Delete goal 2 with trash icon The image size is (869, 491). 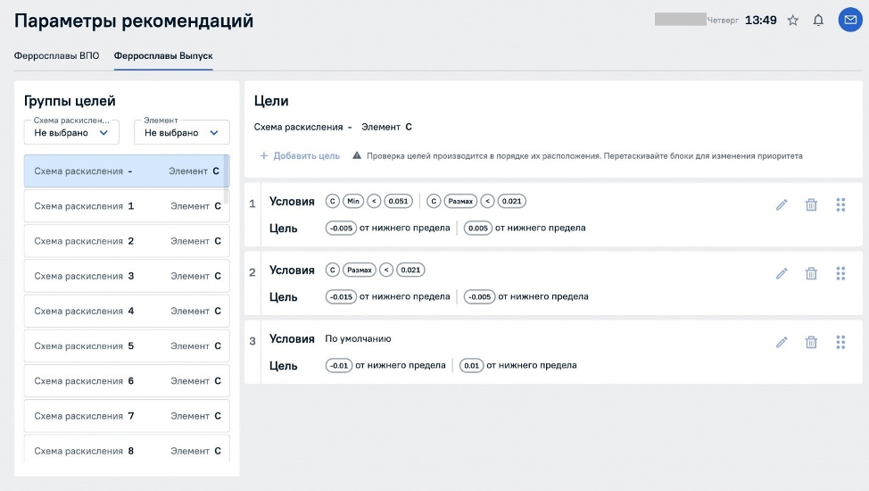[x=811, y=273]
